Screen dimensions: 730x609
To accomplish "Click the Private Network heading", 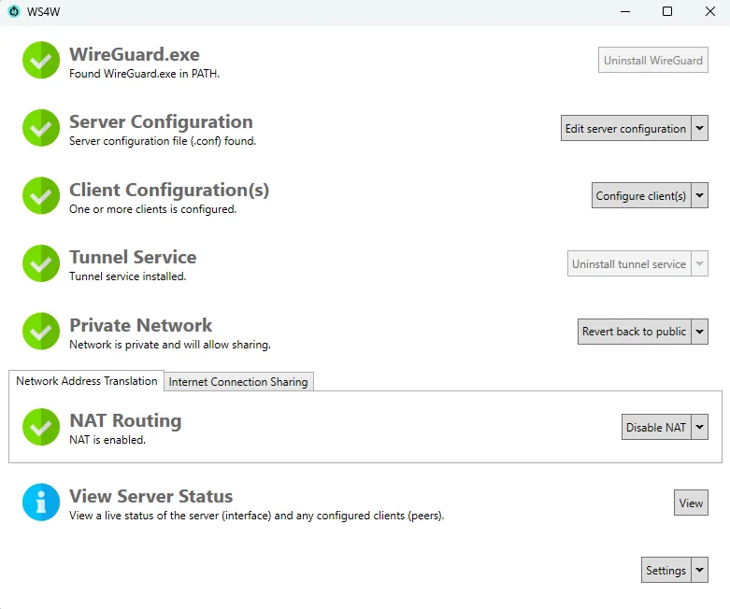I will (140, 325).
